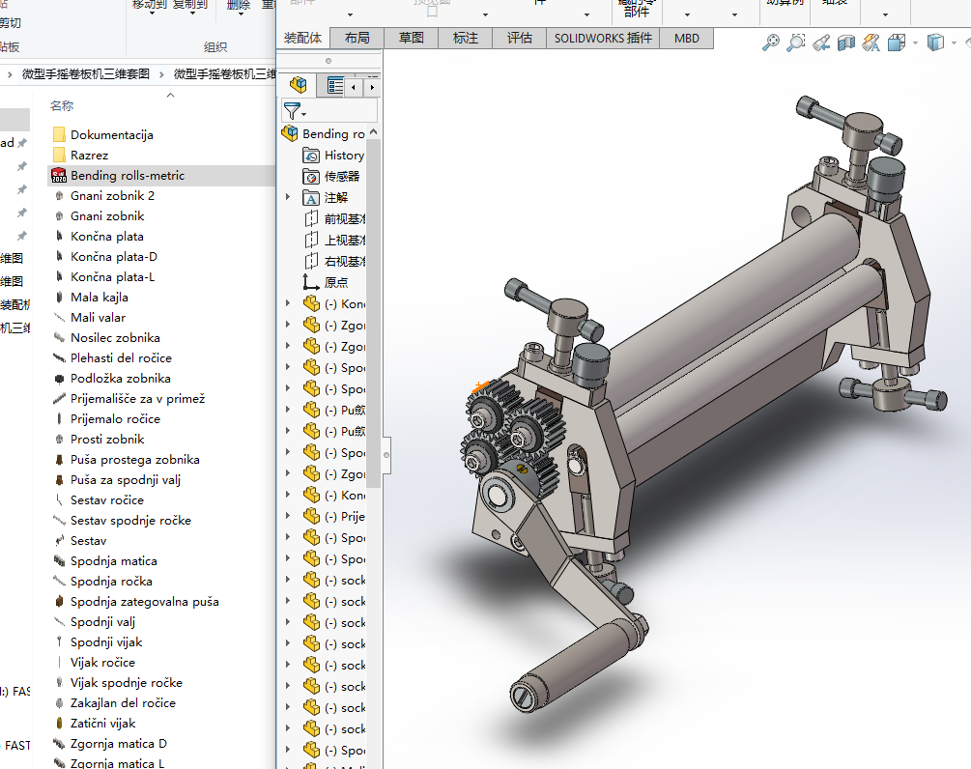Select the History folder in feature tree
Screen dimensions: 971x769
coord(343,156)
